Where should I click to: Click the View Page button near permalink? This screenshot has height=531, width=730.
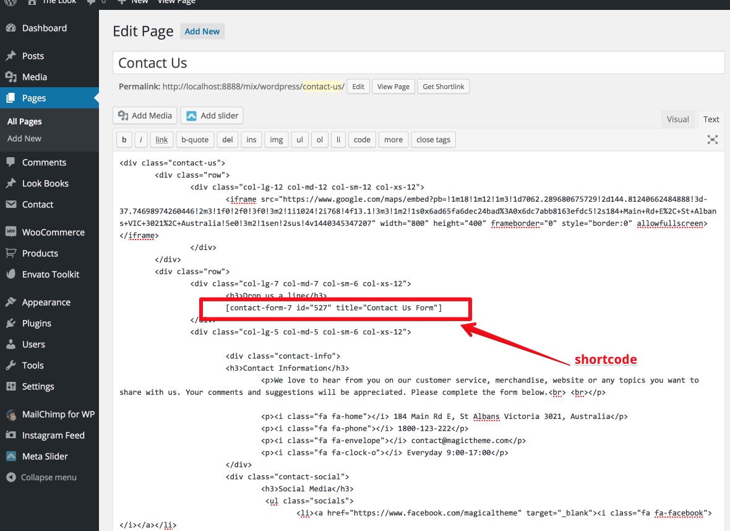point(393,87)
